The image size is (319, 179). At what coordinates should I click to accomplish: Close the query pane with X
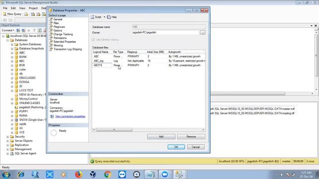(316, 25)
